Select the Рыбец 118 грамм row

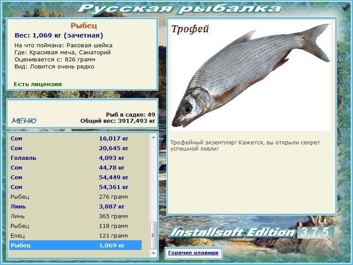(75, 226)
